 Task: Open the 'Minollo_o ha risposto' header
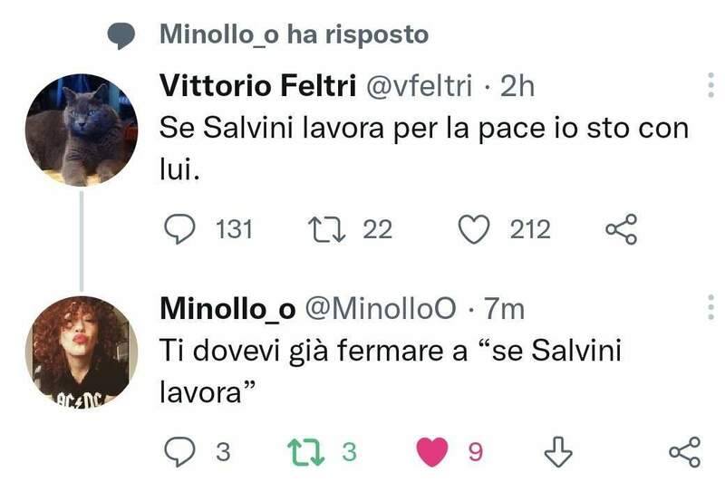[x=293, y=35]
